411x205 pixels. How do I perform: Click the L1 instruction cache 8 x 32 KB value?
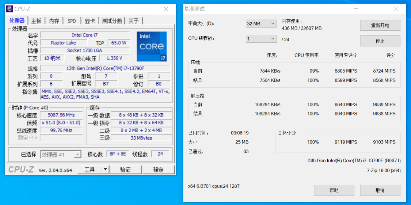pos(141,122)
